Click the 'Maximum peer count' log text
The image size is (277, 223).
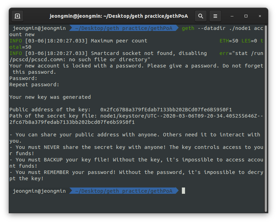coord(119,41)
